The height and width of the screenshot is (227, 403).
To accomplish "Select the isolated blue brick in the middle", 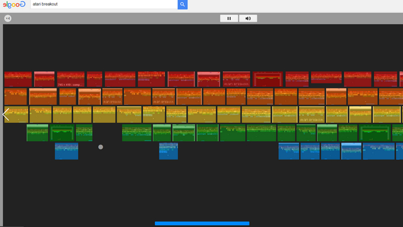I will click(x=168, y=151).
